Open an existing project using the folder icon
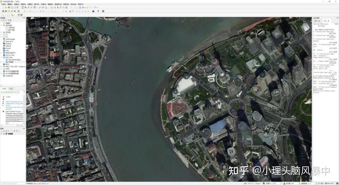339x185 pixels. 6,7
